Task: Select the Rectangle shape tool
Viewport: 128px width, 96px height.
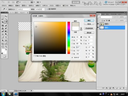Action: tap(6, 40)
